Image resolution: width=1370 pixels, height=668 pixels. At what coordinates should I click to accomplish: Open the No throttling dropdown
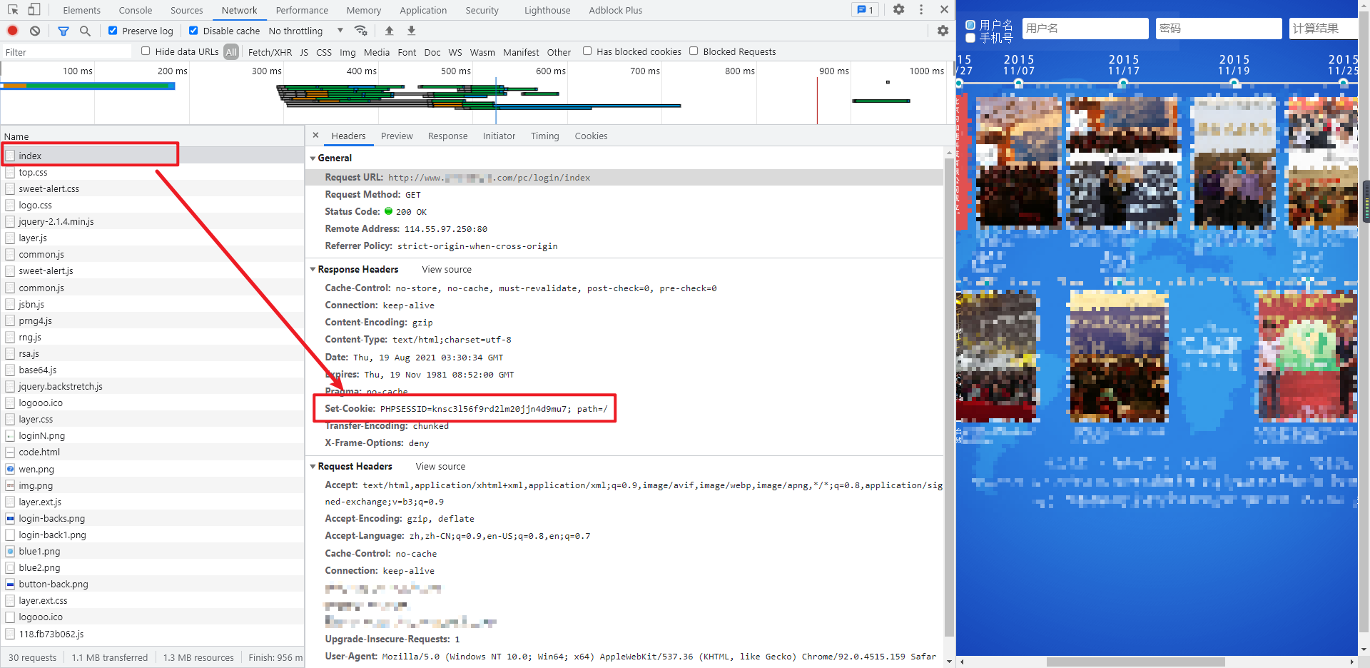coord(306,31)
